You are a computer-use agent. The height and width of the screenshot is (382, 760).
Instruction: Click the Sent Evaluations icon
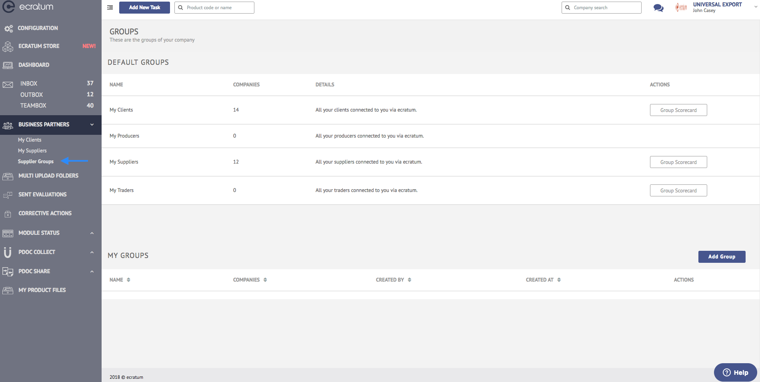pyautogui.click(x=8, y=195)
